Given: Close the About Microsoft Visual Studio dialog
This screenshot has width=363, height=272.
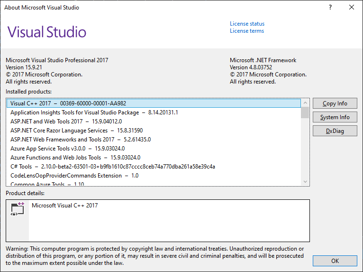Looking at the screenshot, I should 352,8.
